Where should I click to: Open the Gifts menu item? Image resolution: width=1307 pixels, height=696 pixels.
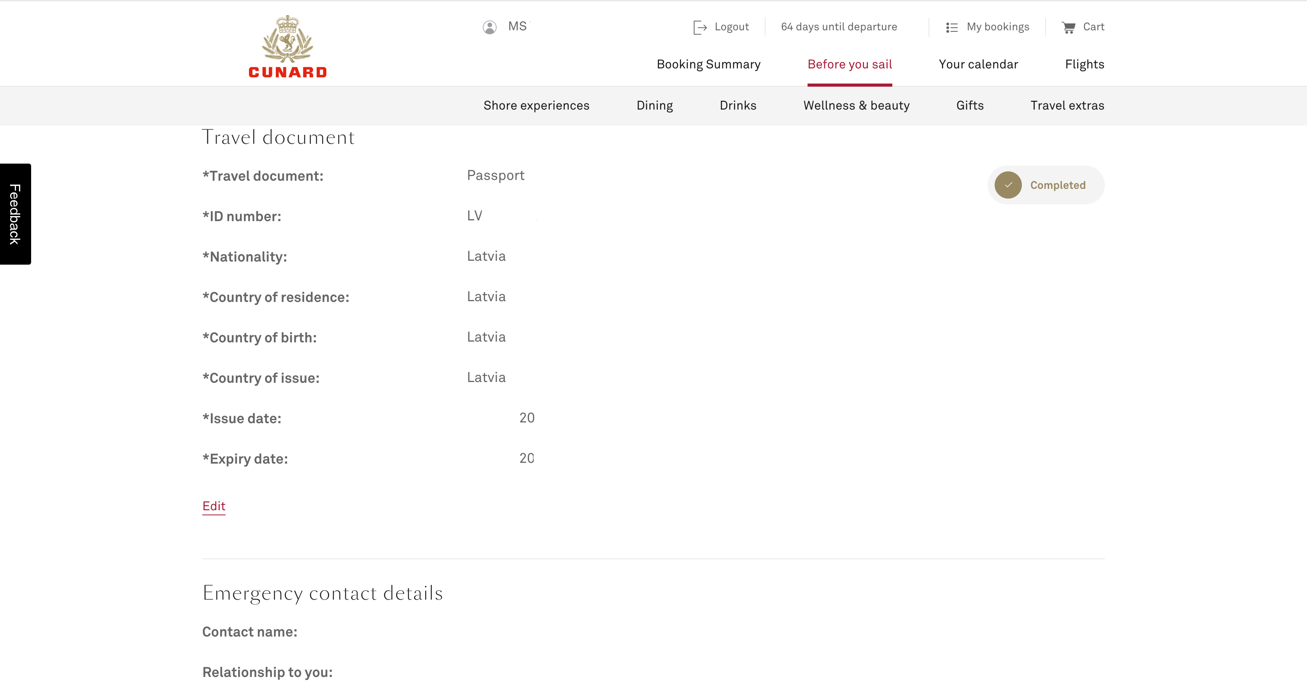970,105
